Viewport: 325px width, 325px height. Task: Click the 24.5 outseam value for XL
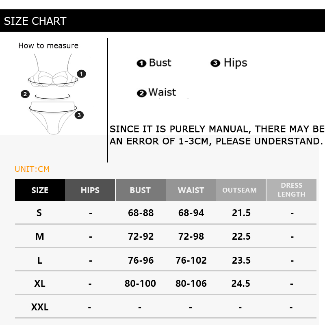(x=241, y=284)
